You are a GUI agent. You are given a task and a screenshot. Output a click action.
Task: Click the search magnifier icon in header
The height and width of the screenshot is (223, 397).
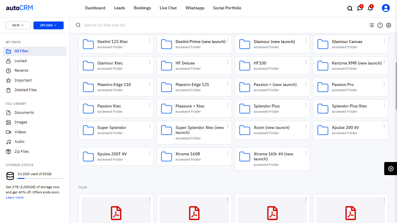pyautogui.click(x=350, y=8)
